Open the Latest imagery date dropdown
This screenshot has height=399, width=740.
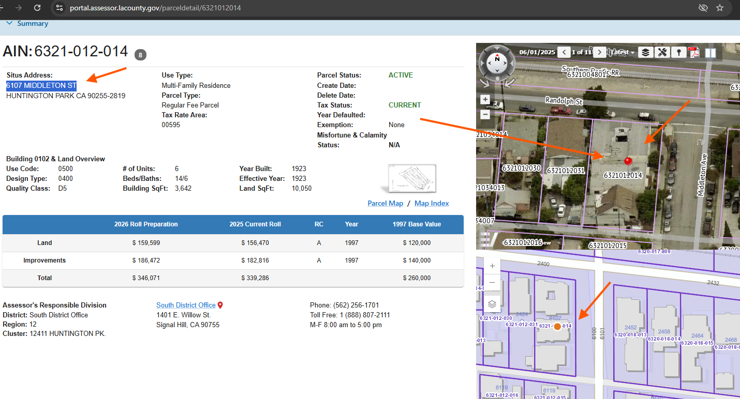pos(623,52)
